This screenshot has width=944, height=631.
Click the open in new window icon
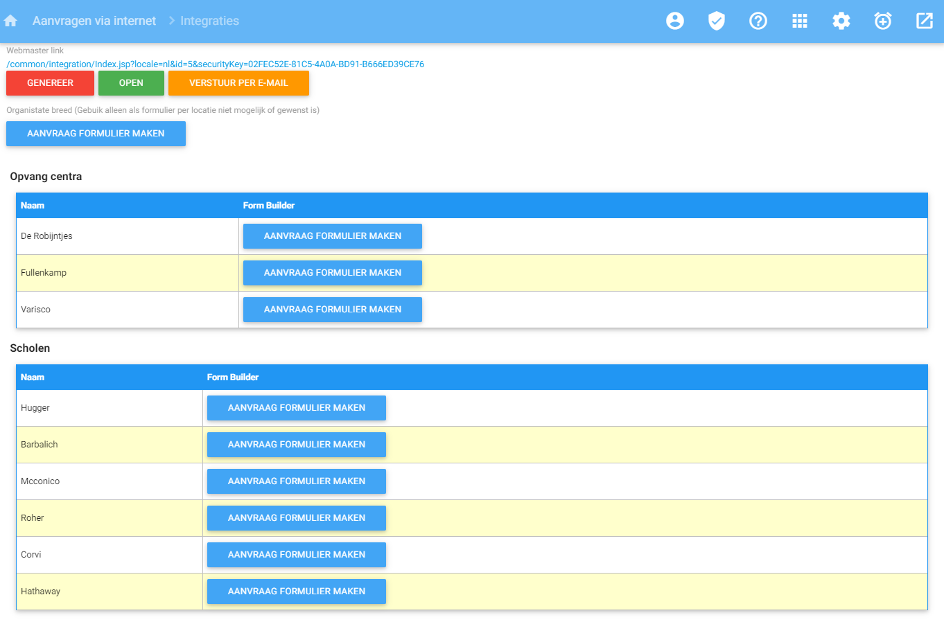(x=924, y=21)
